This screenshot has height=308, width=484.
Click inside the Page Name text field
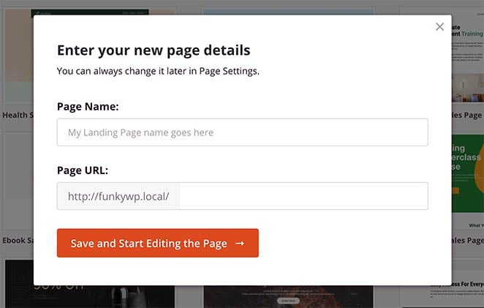point(242,132)
